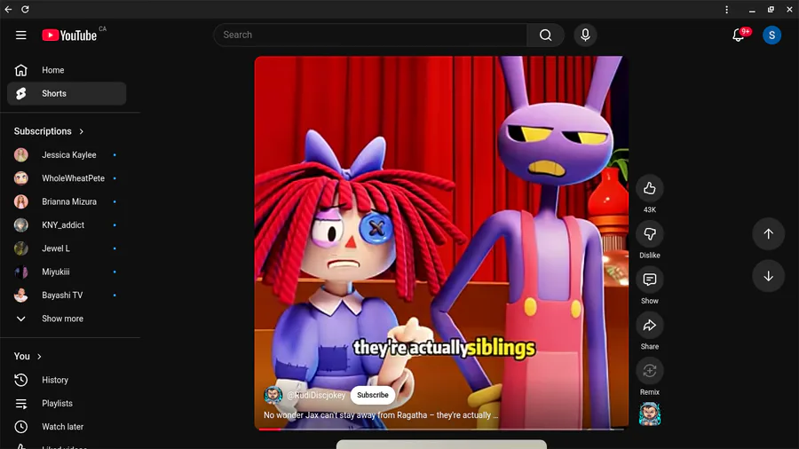Subscribe to @RudiDiscjokey
799x449 pixels.
[373, 395]
